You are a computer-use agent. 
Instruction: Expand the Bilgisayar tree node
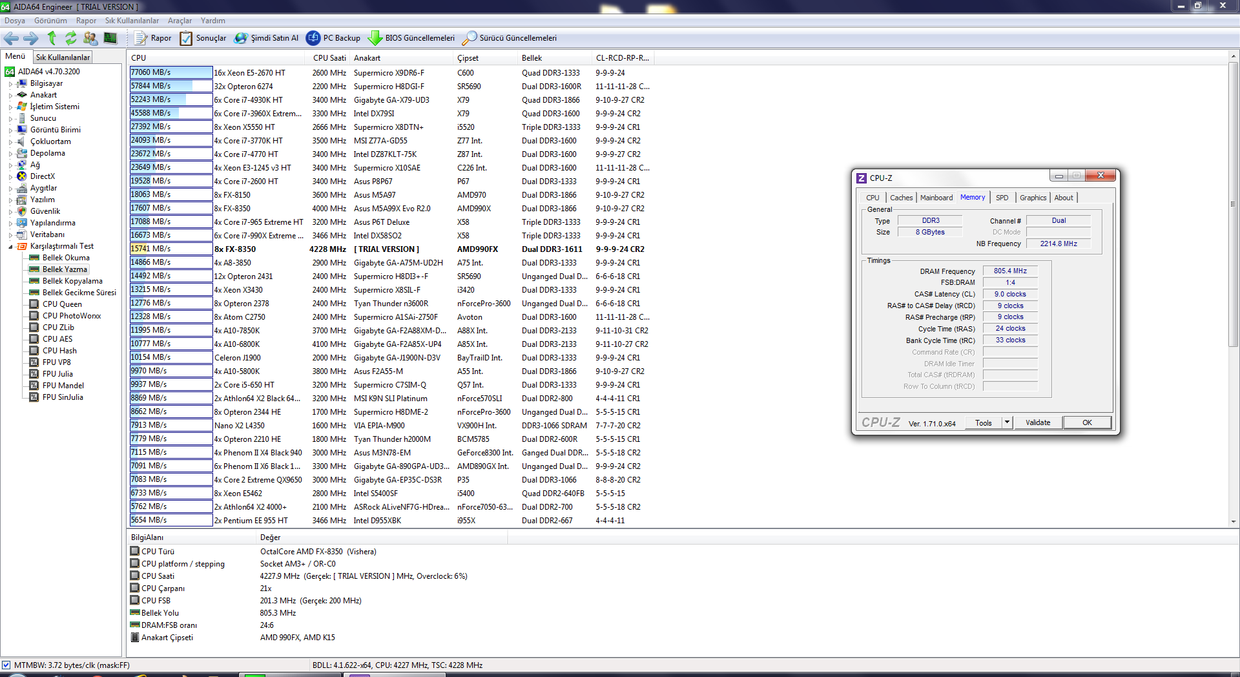coord(10,84)
